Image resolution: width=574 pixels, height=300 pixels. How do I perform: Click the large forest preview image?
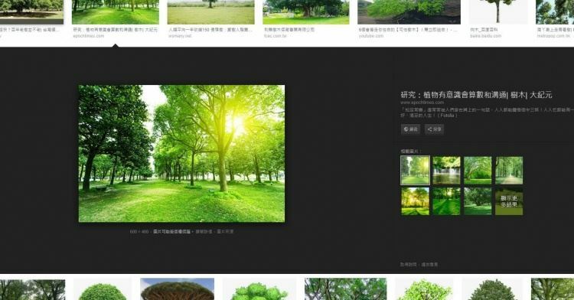coord(181,154)
